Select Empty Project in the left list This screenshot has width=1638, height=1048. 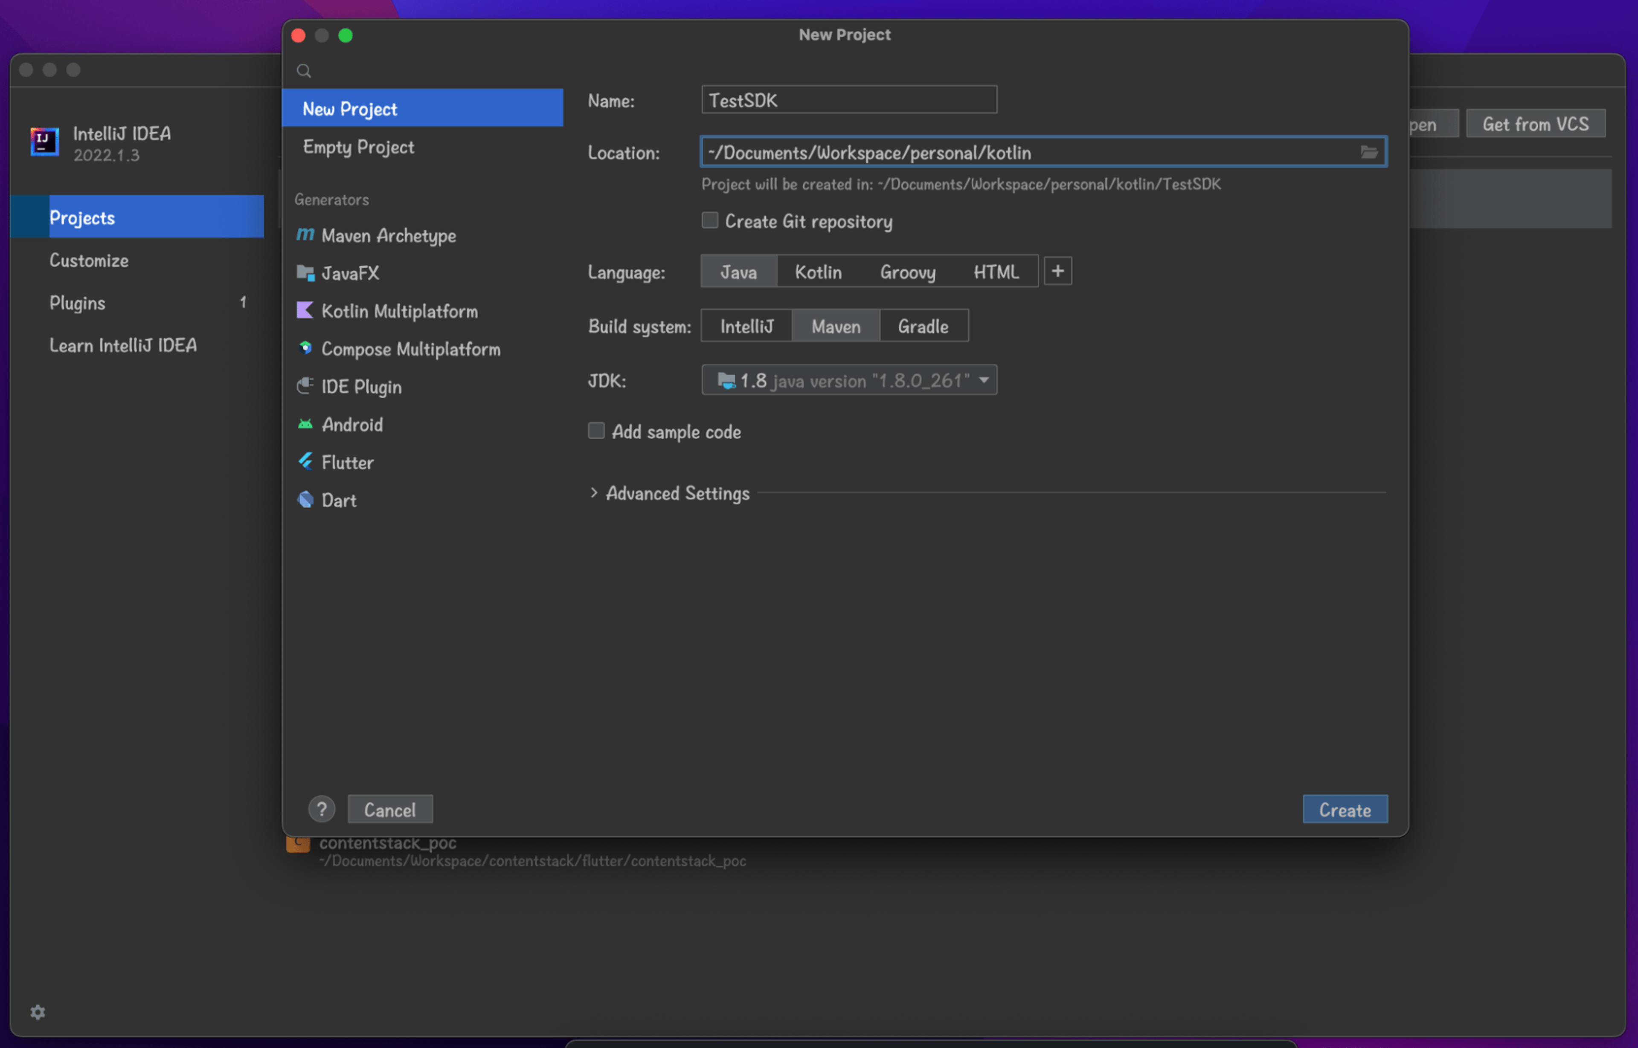pos(422,146)
